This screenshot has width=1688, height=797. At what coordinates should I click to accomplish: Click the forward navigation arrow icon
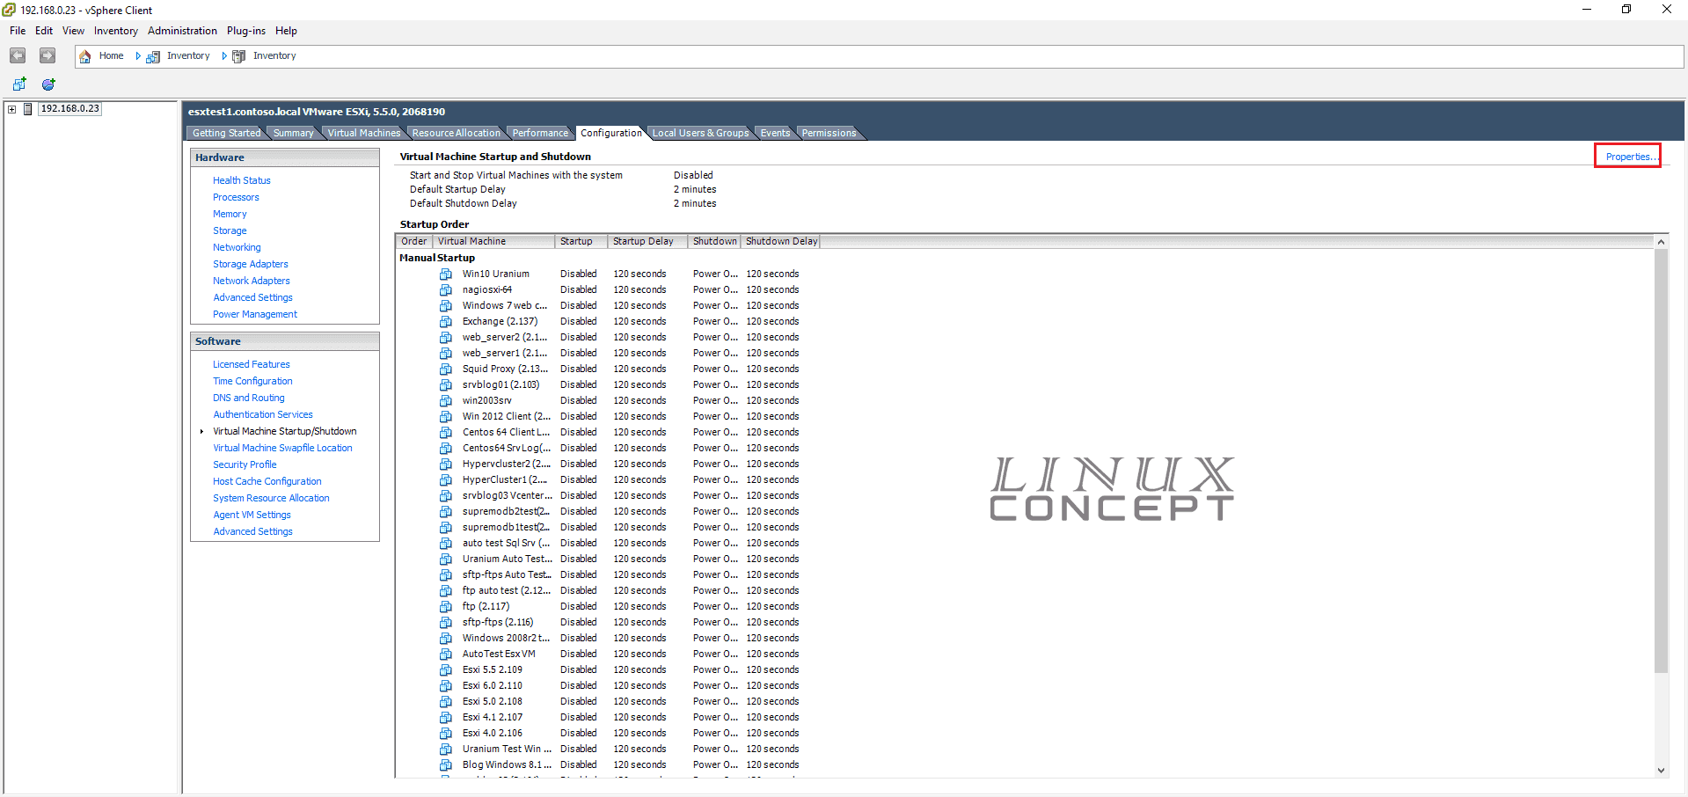[x=47, y=55]
